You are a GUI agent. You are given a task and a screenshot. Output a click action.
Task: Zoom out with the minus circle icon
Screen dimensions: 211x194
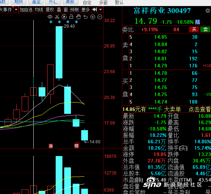[x=100, y=17]
